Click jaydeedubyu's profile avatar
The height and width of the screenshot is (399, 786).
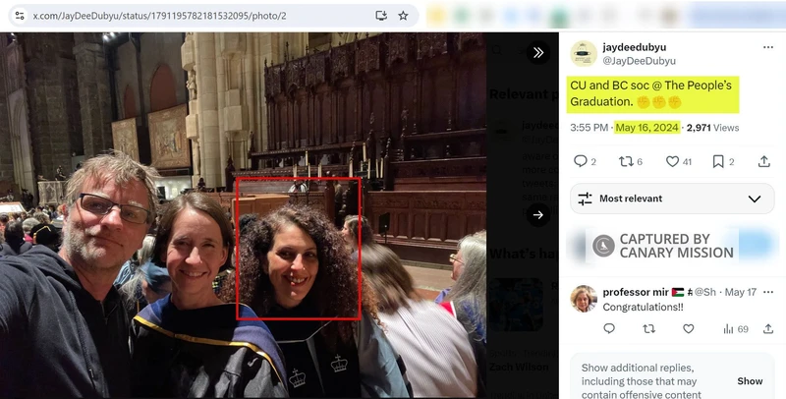pos(585,54)
